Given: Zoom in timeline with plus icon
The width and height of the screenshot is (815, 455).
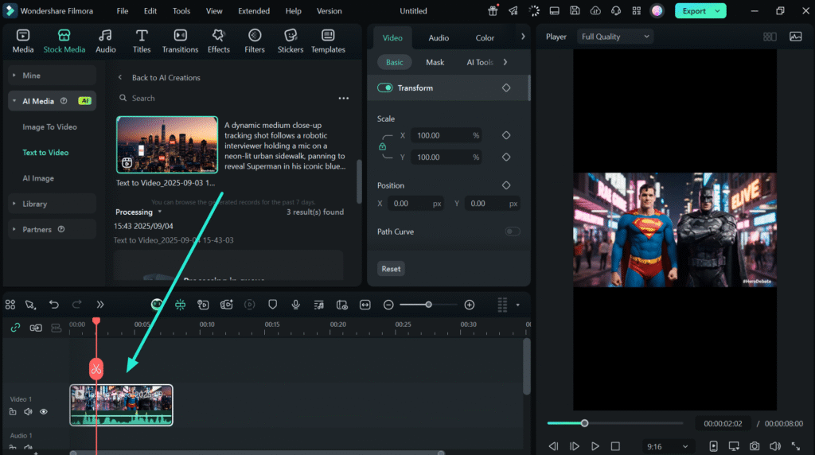Looking at the screenshot, I should pos(470,305).
